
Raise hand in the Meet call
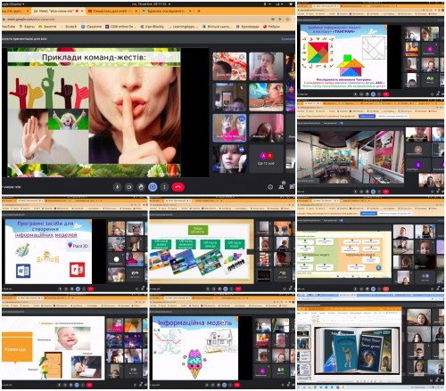(141, 187)
